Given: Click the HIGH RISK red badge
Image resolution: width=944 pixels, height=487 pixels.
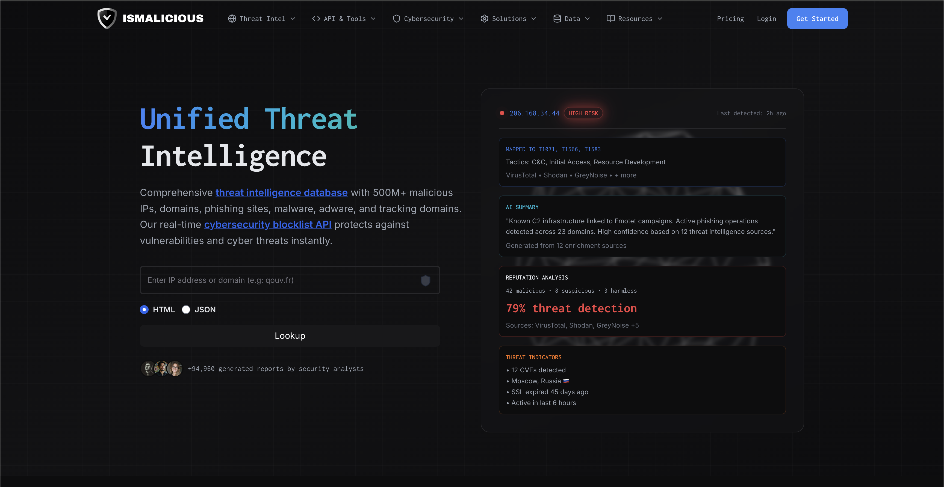Looking at the screenshot, I should (x=583, y=113).
